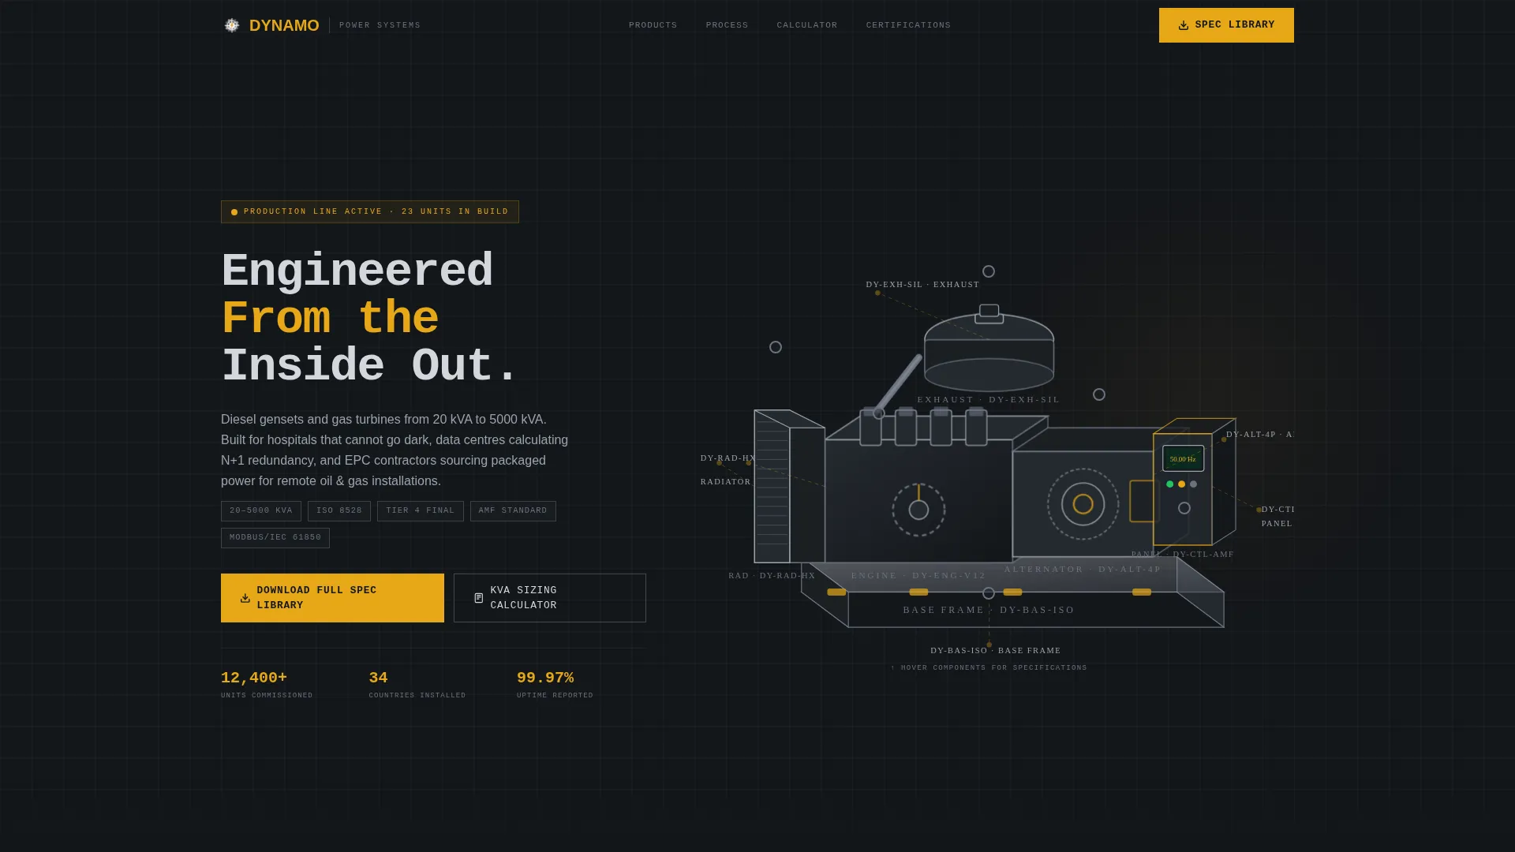
Task: Click the Dynamo gear logo icon
Action: pos(231,25)
